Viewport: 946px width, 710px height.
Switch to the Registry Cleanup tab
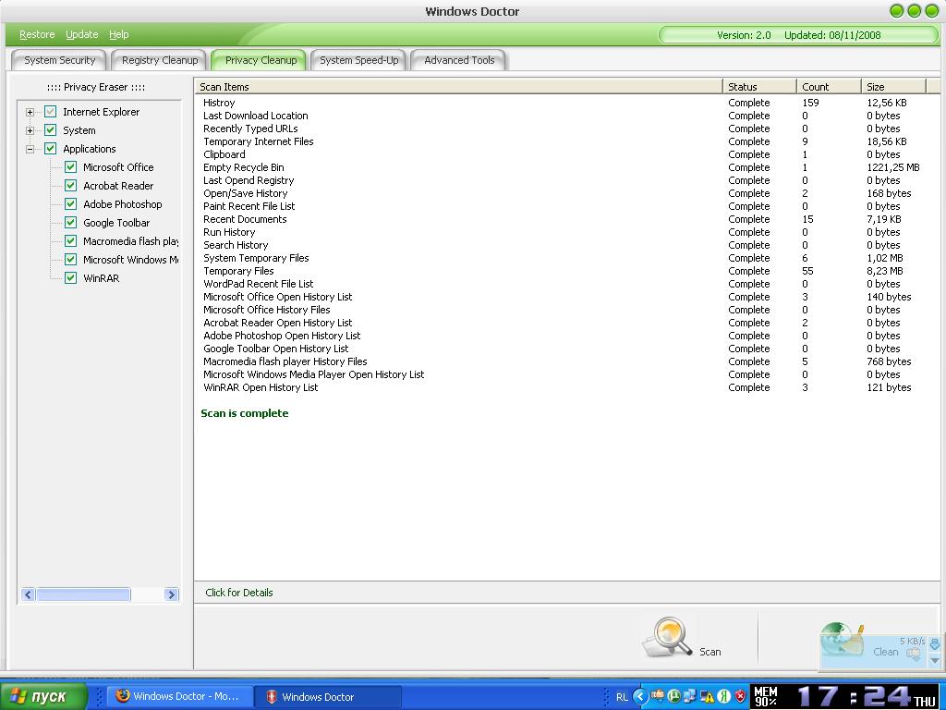[160, 60]
